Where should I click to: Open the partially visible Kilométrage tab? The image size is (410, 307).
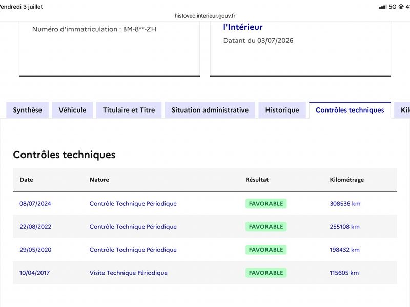tap(403, 110)
